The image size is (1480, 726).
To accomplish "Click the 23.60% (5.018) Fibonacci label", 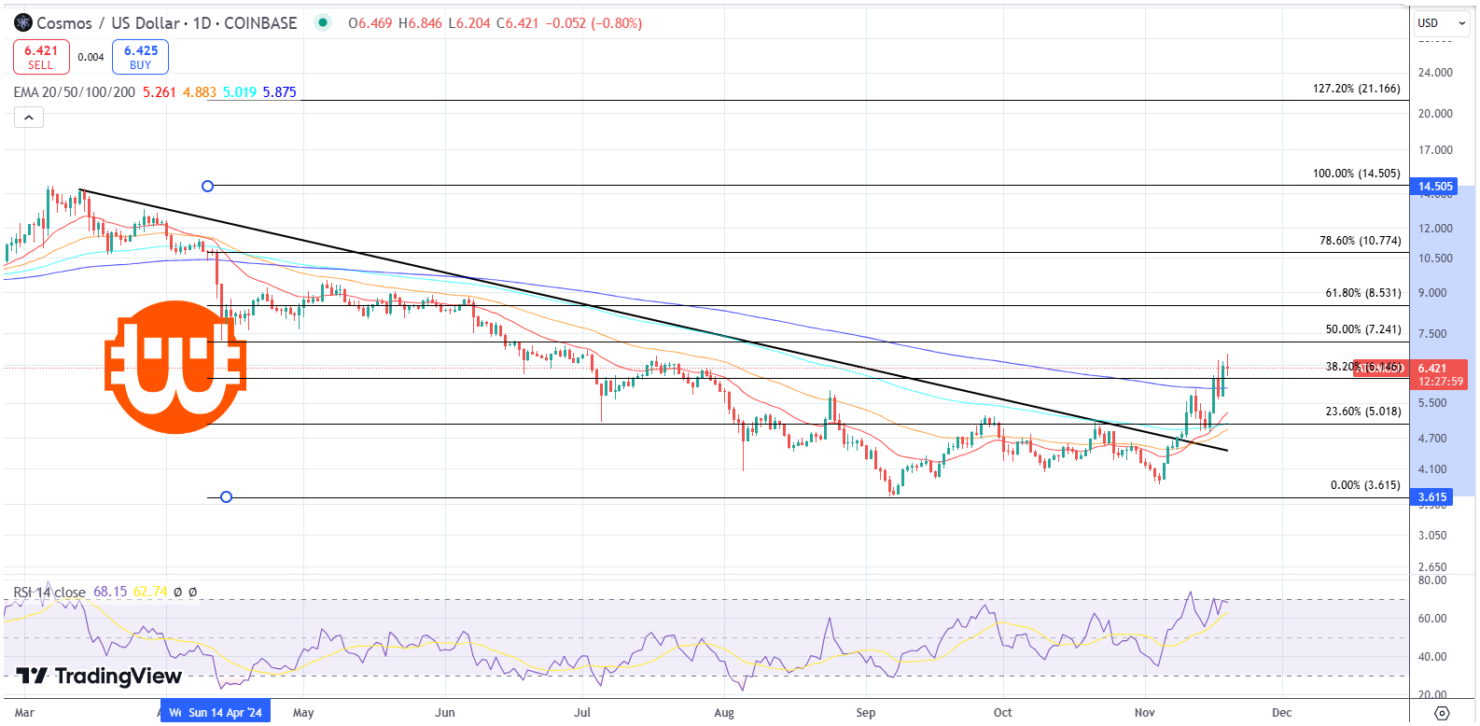I will [1363, 412].
